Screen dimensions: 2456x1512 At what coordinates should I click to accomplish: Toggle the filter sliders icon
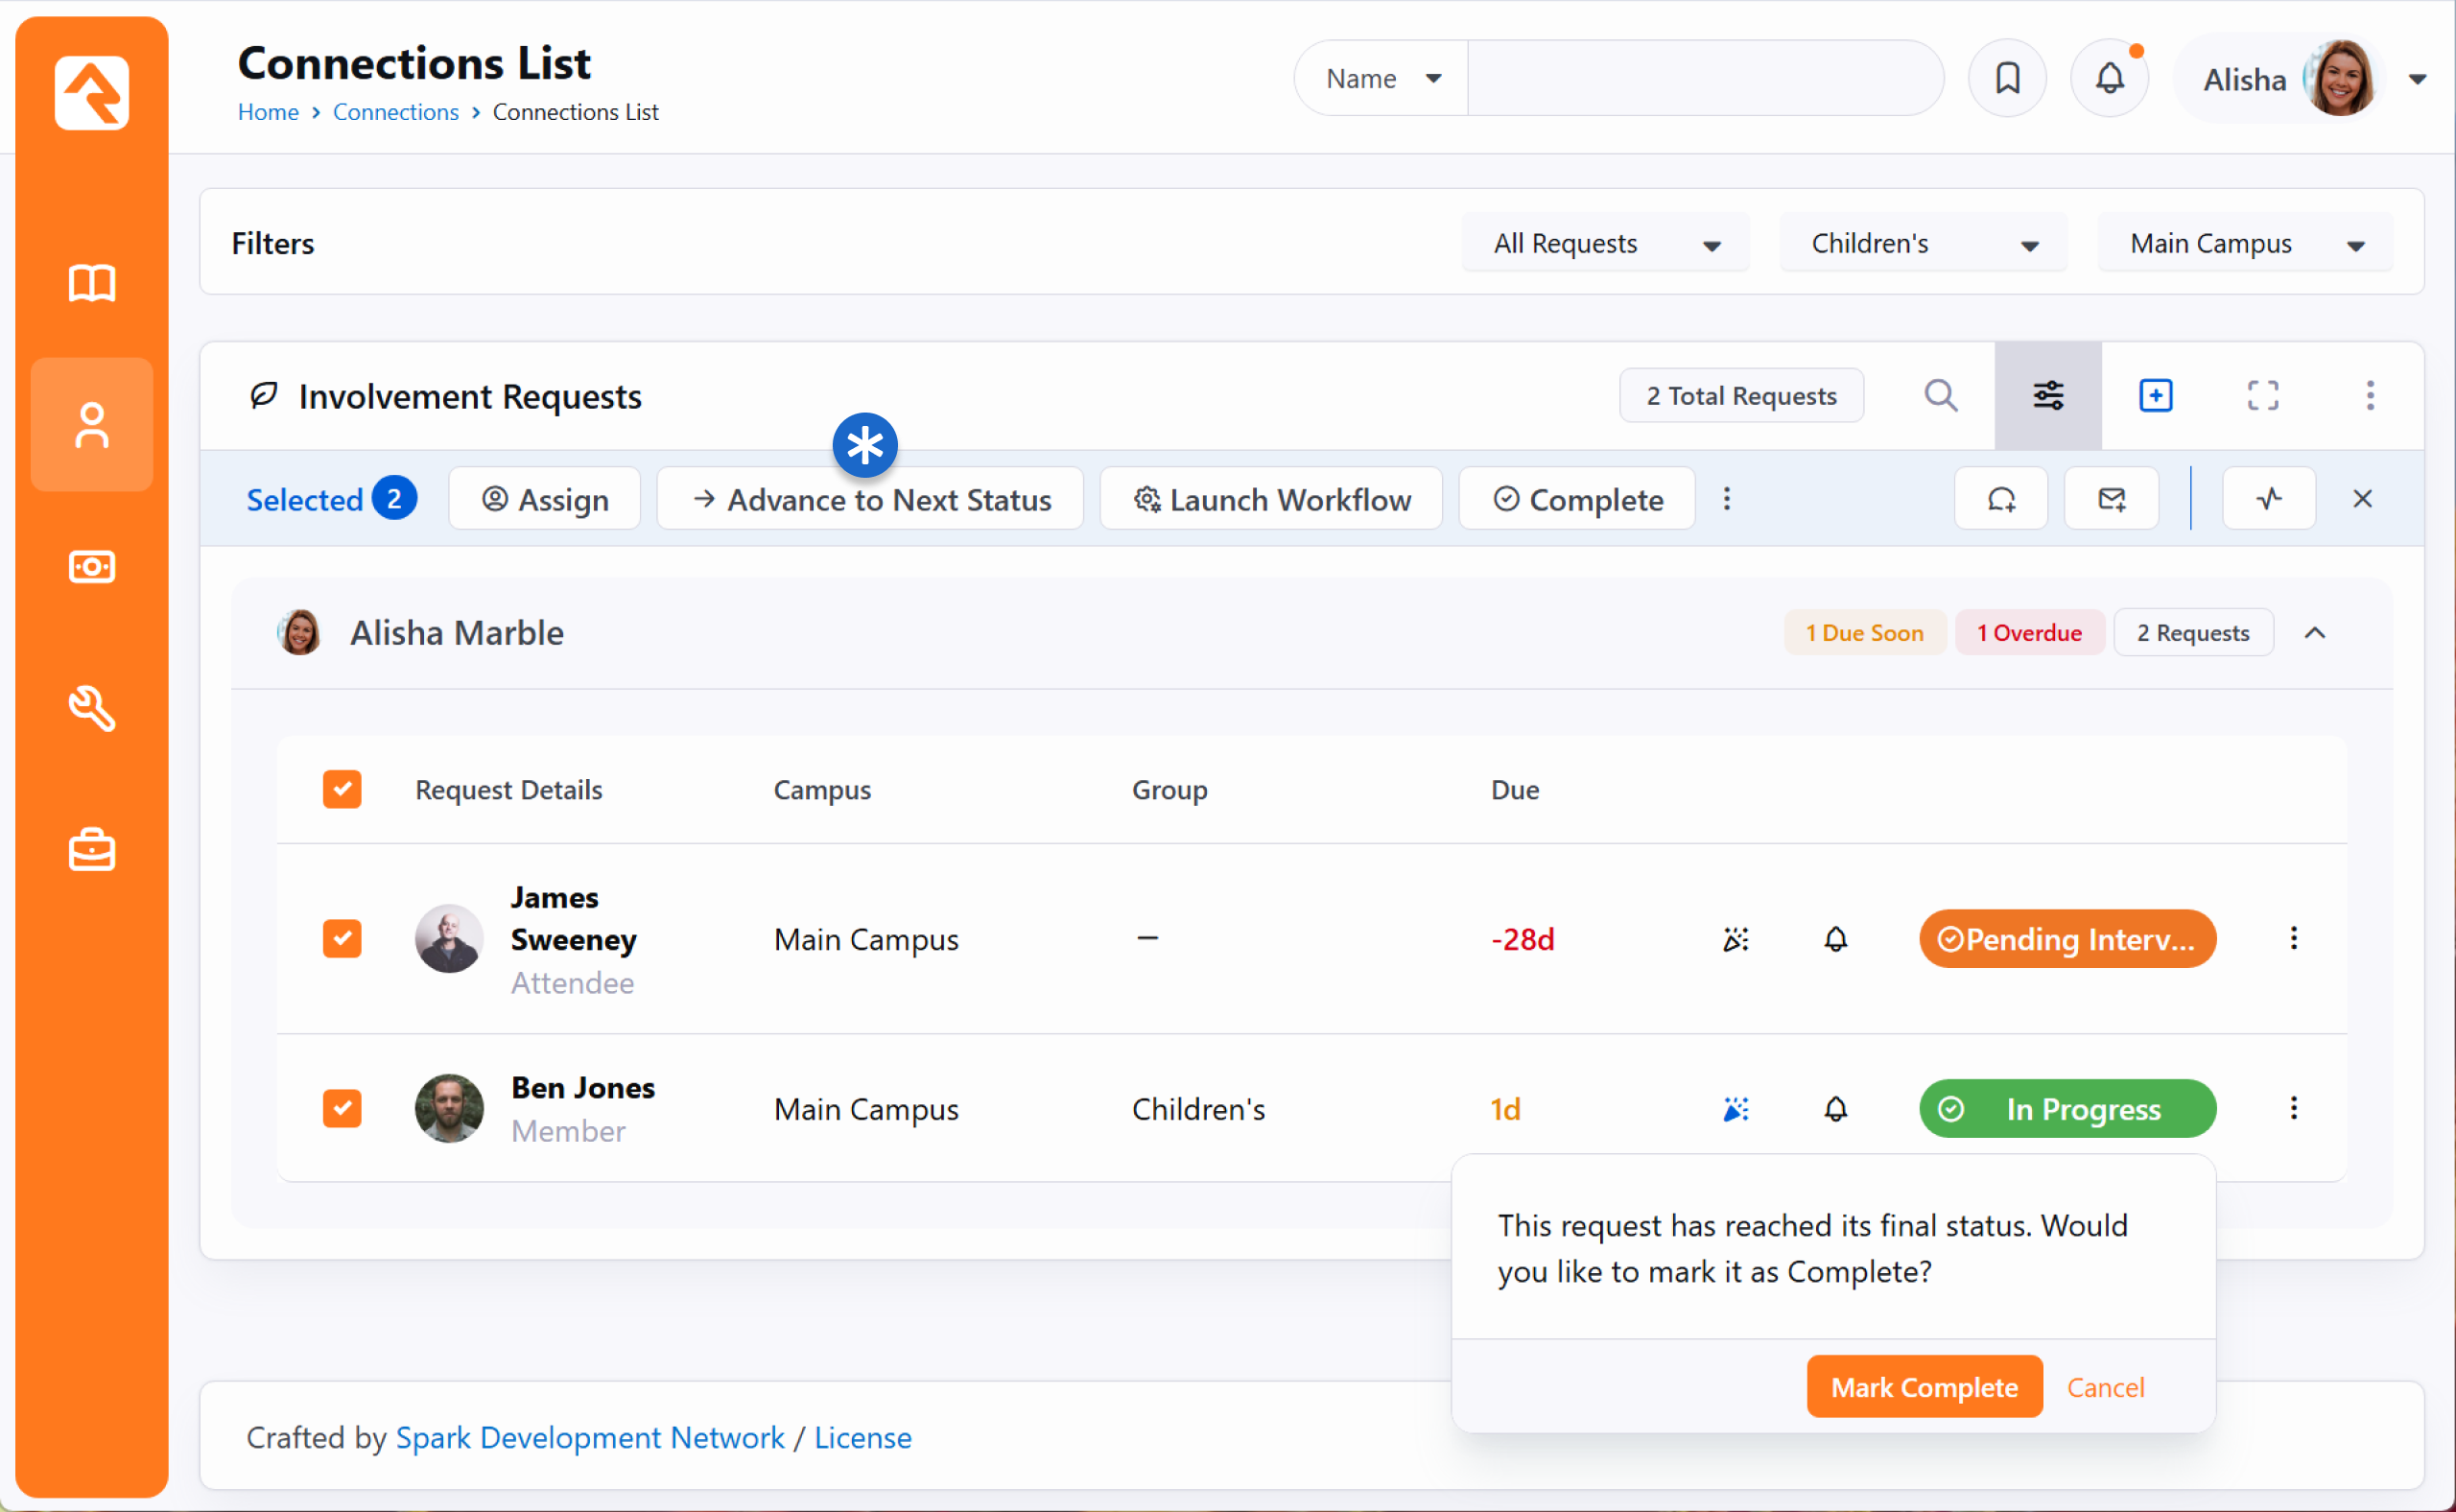[x=2047, y=396]
